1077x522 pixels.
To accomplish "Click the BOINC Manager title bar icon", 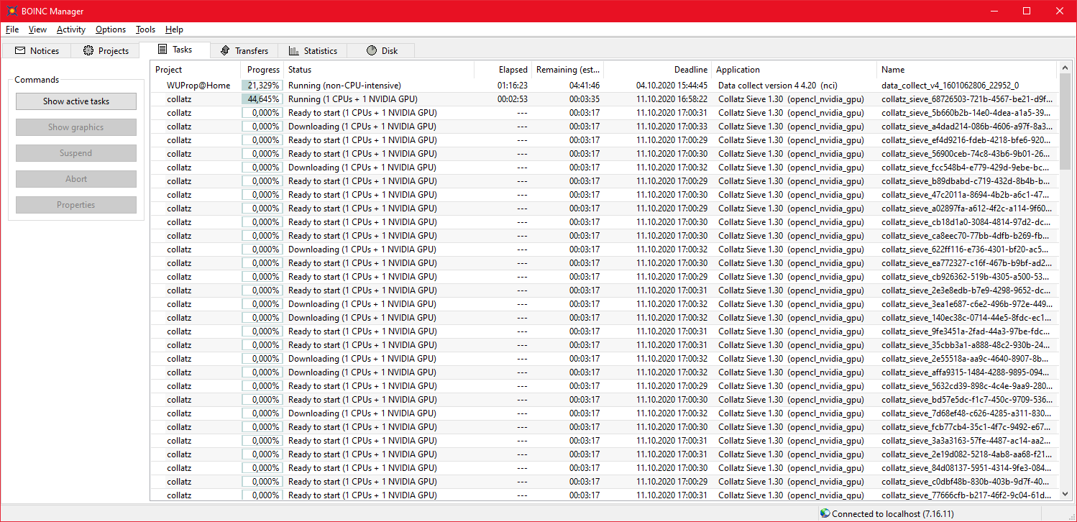I will coord(12,11).
